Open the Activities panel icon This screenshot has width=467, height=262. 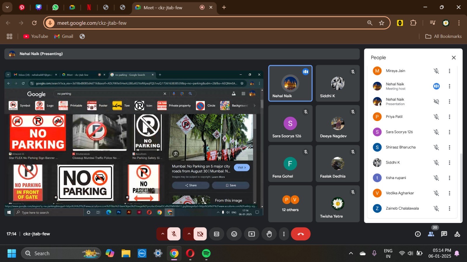point(457,234)
